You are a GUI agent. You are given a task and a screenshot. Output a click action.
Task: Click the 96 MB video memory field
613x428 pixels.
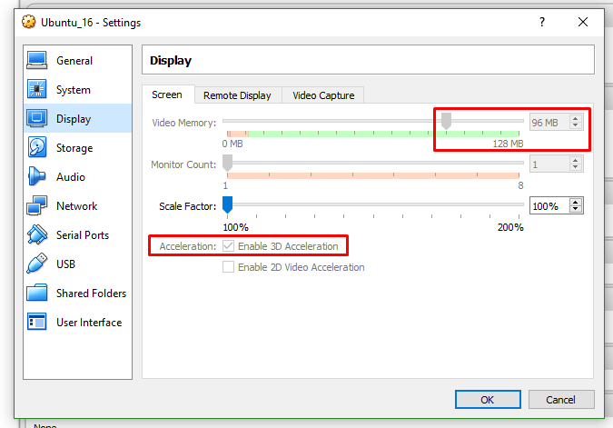click(x=550, y=122)
